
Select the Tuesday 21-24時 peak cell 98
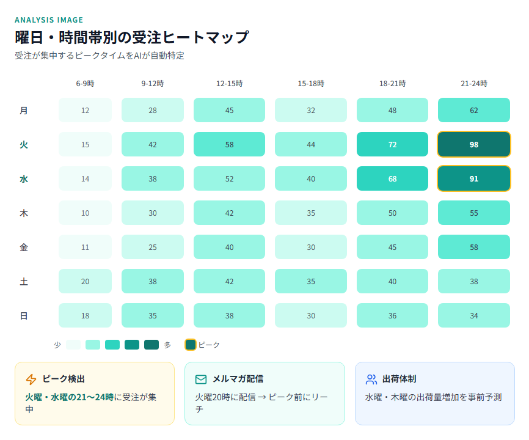coord(473,144)
